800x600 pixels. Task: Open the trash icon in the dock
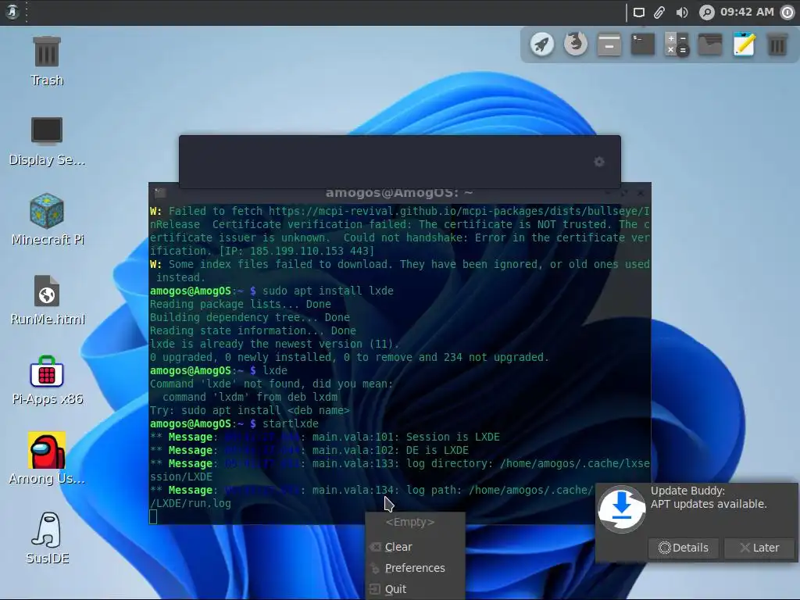coord(777,45)
